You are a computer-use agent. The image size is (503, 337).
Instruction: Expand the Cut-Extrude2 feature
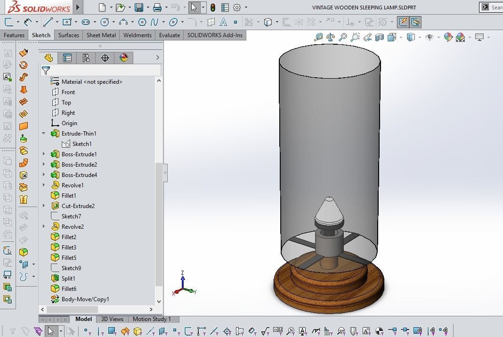[x=44, y=206]
